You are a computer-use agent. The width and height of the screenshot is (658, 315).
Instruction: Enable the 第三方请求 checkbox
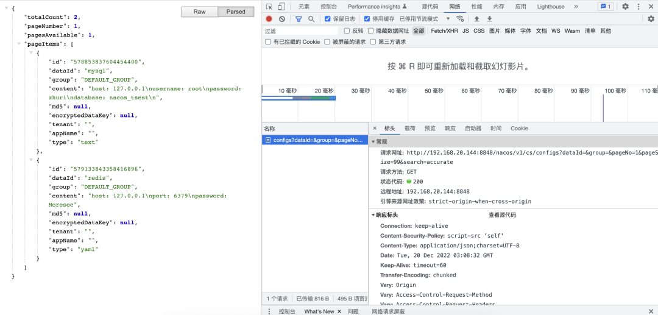click(x=373, y=42)
